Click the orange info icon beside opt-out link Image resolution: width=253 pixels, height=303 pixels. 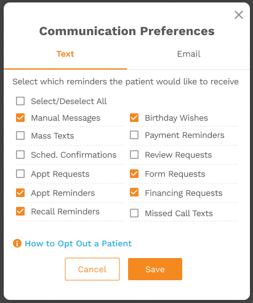point(17,243)
